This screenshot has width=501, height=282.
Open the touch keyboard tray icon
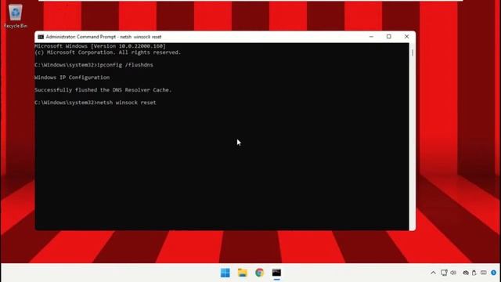coord(484,273)
